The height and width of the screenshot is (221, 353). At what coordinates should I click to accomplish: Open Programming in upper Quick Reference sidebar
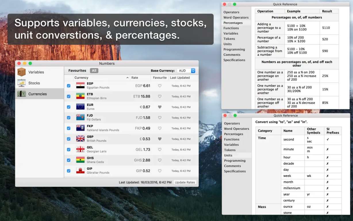click(x=234, y=49)
